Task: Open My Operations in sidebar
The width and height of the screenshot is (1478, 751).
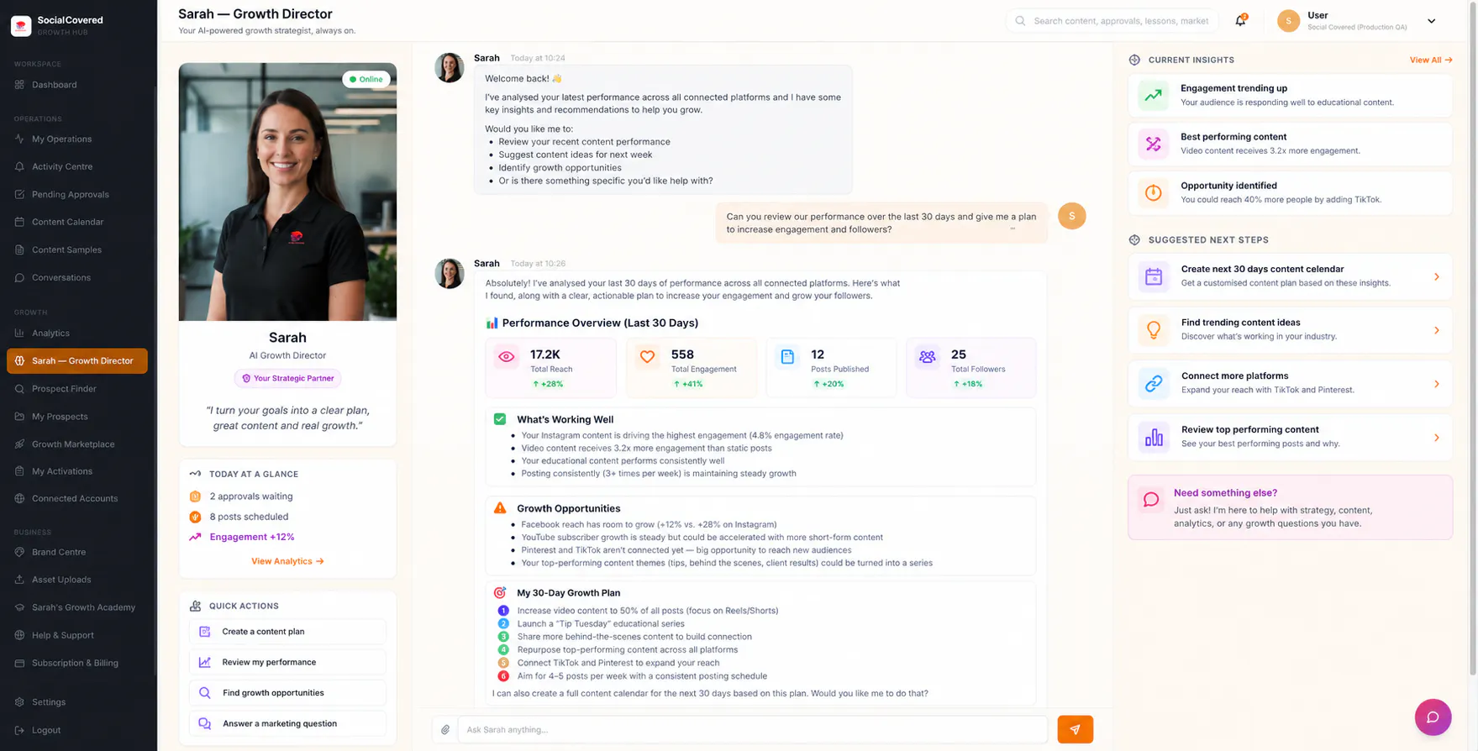Action: tap(77, 139)
